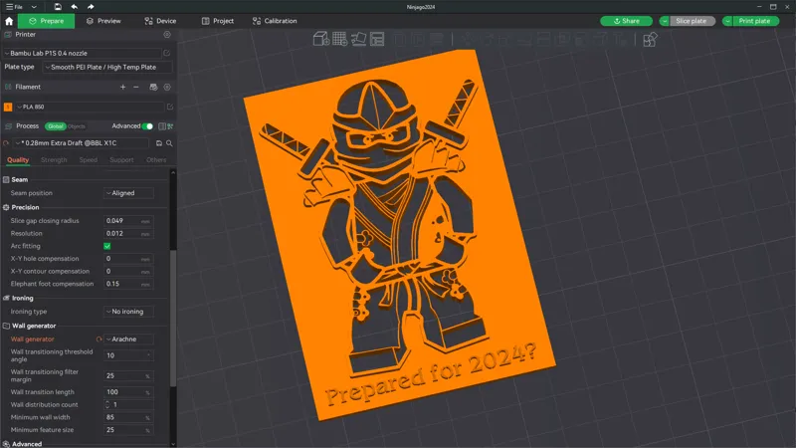Open the home screen icon
The width and height of the screenshot is (796, 448).
(9, 21)
